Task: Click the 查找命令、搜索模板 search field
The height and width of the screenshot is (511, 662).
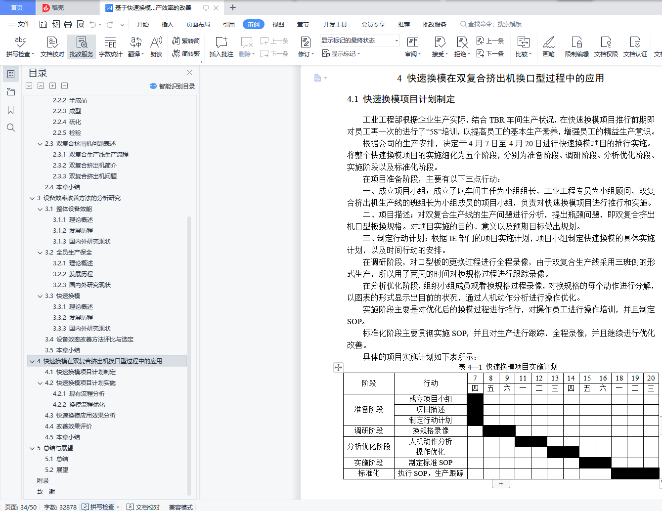Action: 491,24
